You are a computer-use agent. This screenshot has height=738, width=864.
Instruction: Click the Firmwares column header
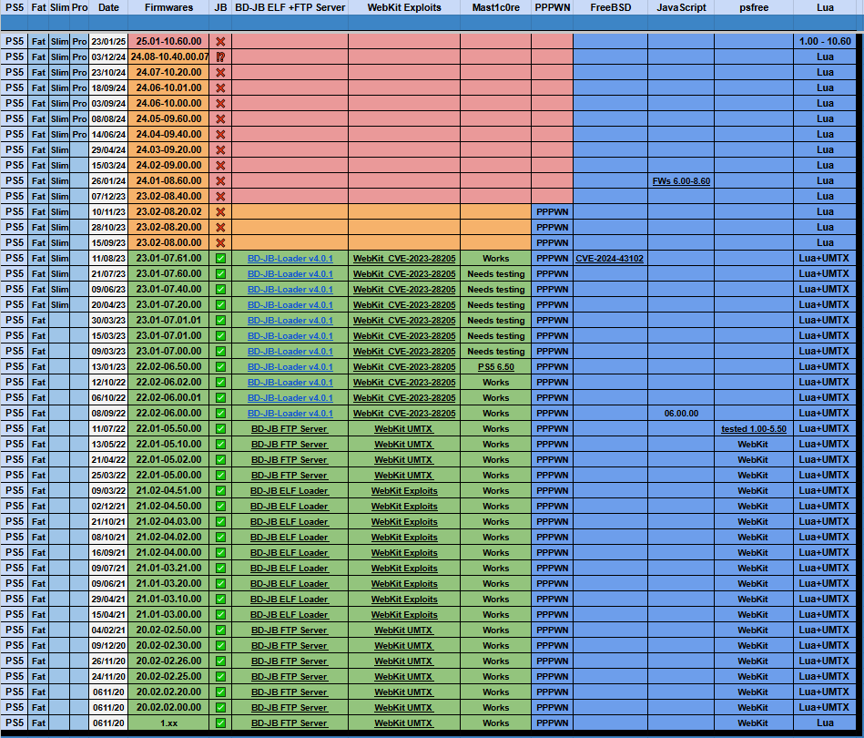click(x=168, y=7)
